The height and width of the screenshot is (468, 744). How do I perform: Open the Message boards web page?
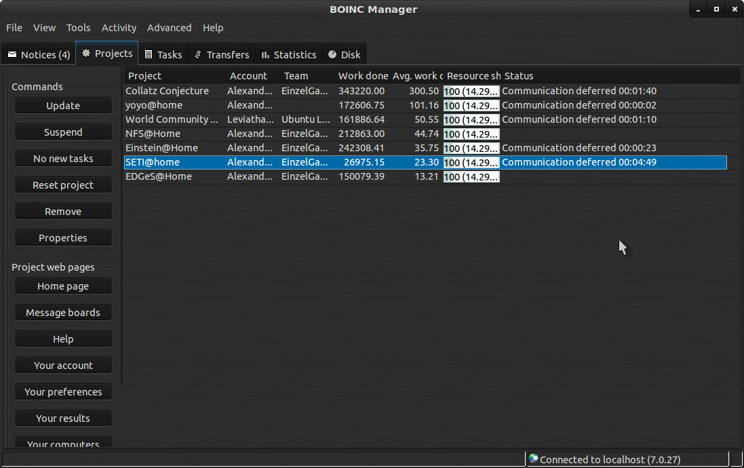[63, 313]
